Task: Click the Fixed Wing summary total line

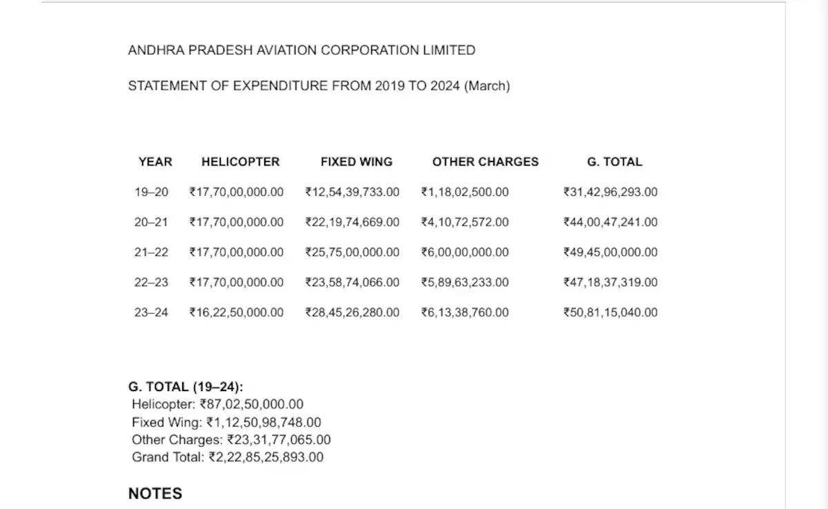Action: (226, 422)
